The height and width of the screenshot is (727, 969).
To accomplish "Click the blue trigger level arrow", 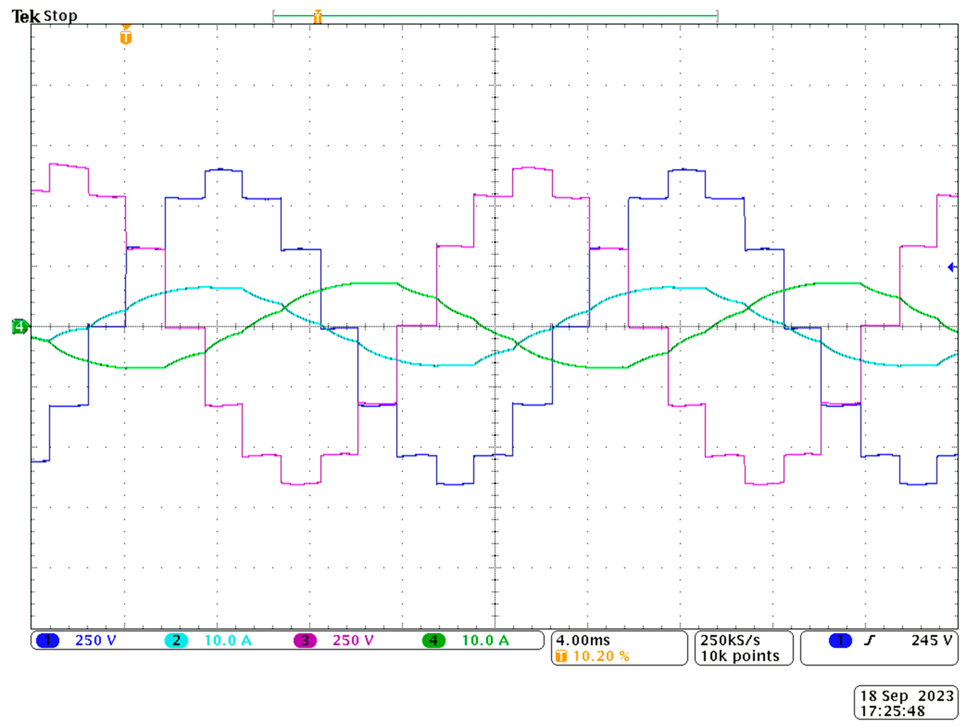I will coord(951,267).
